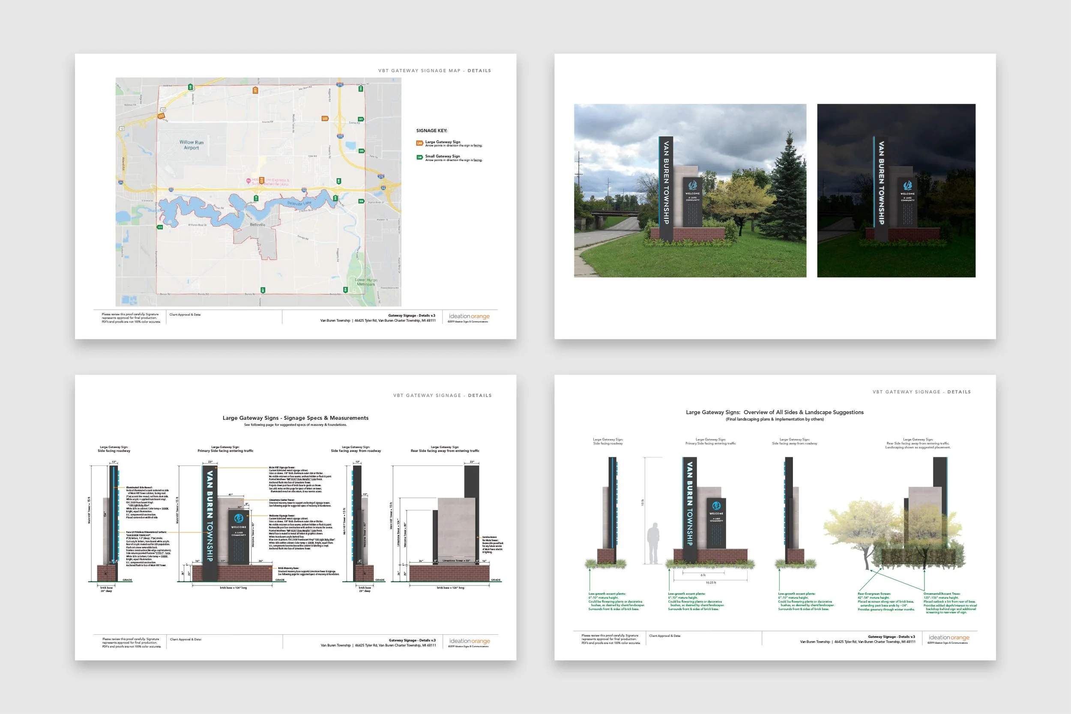Click the Belleville Lake label on map
Screen dimensions: 1071x714
[299, 203]
